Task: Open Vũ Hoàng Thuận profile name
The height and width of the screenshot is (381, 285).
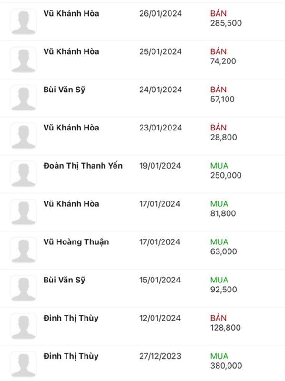Action: [x=76, y=242]
